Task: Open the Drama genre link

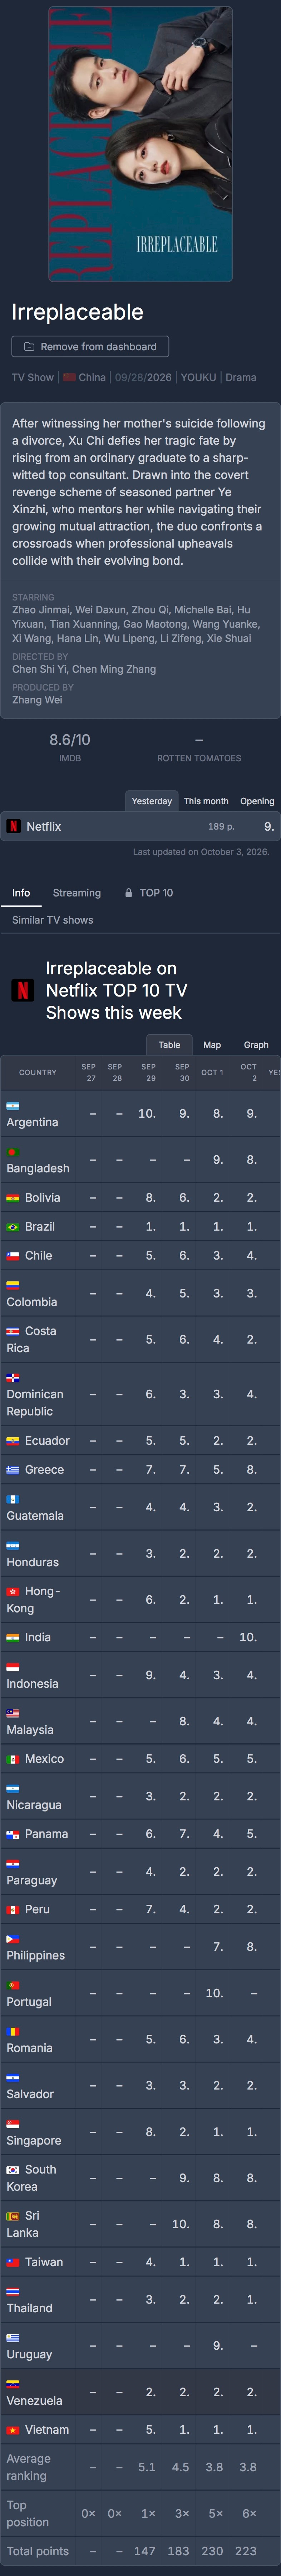Action: [x=241, y=378]
